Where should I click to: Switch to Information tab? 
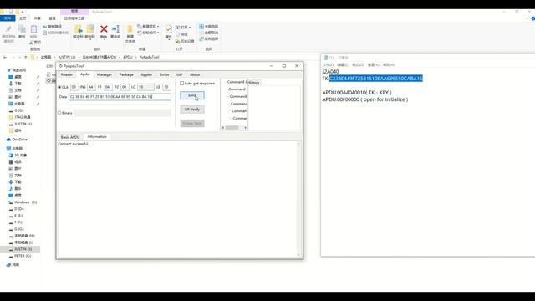97,137
